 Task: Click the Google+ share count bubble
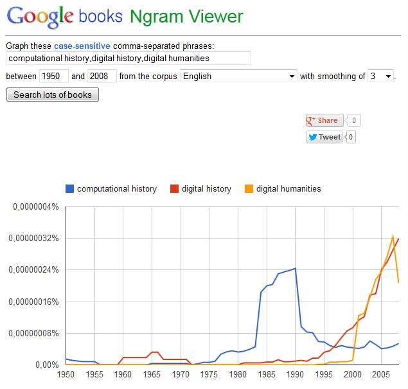(x=353, y=120)
